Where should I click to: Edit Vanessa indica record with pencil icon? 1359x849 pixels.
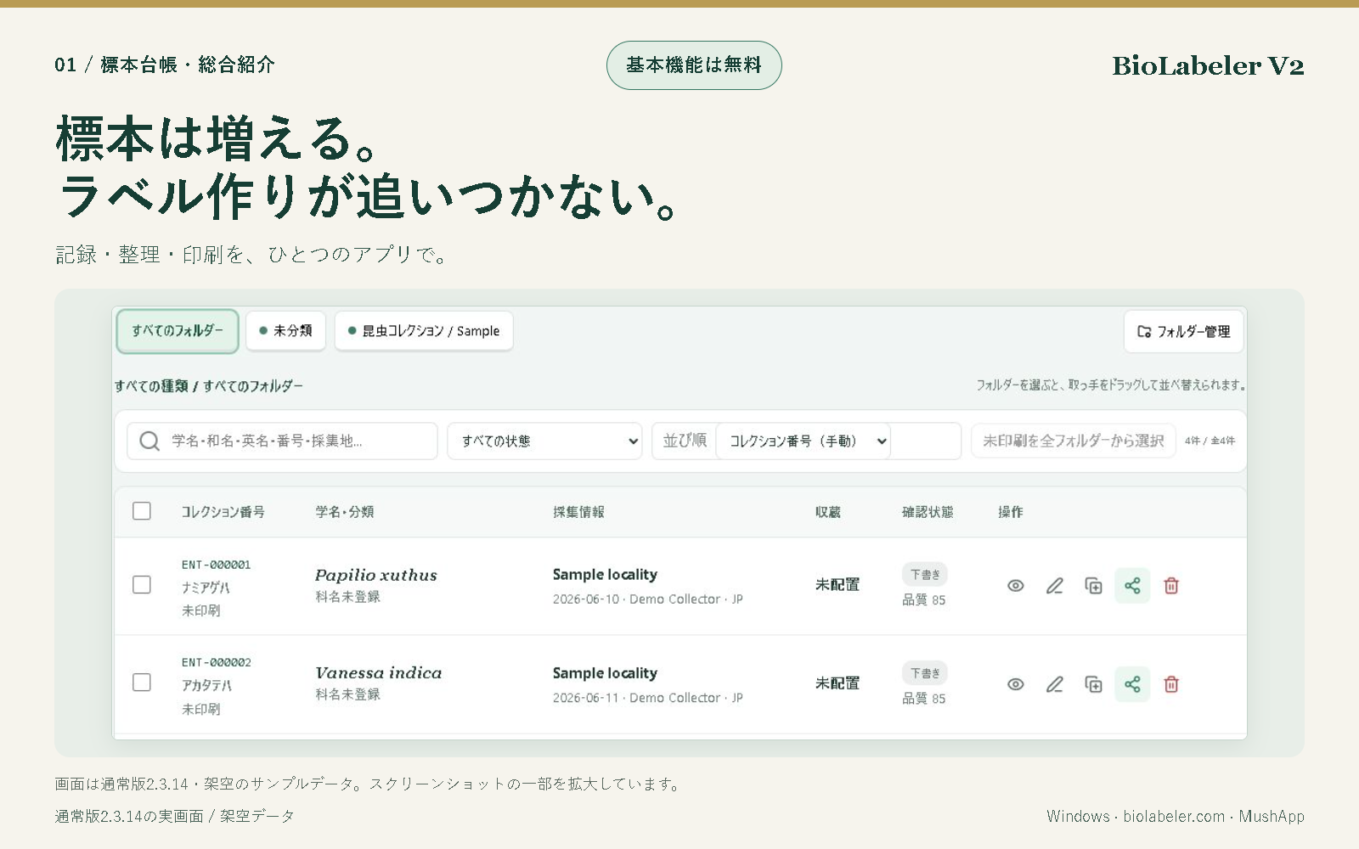point(1054,684)
